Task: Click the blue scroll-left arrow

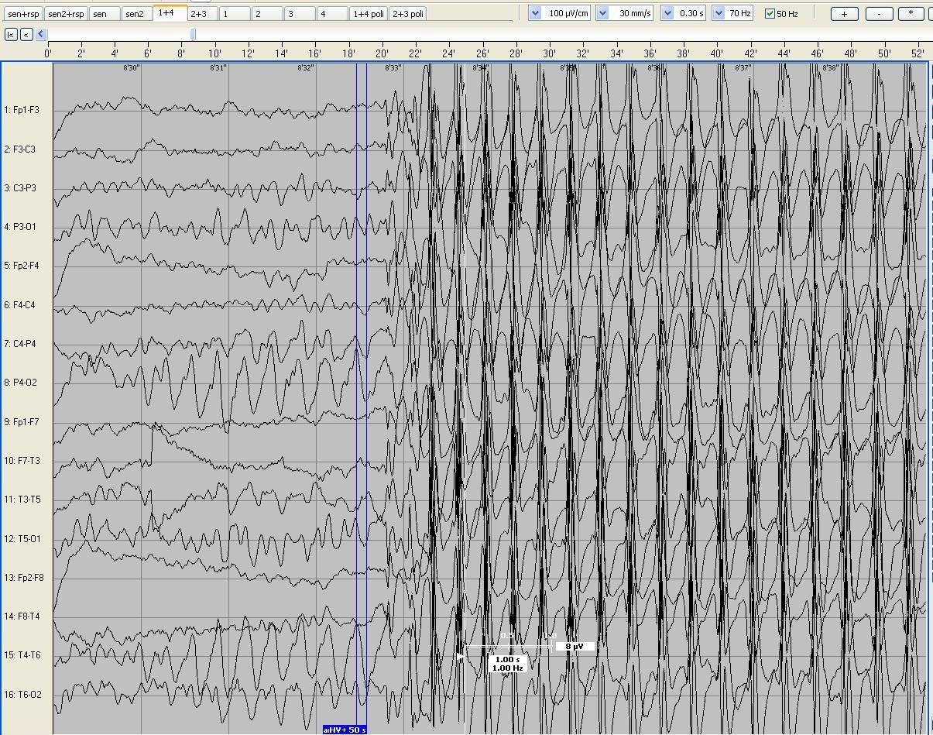Action: click(41, 34)
